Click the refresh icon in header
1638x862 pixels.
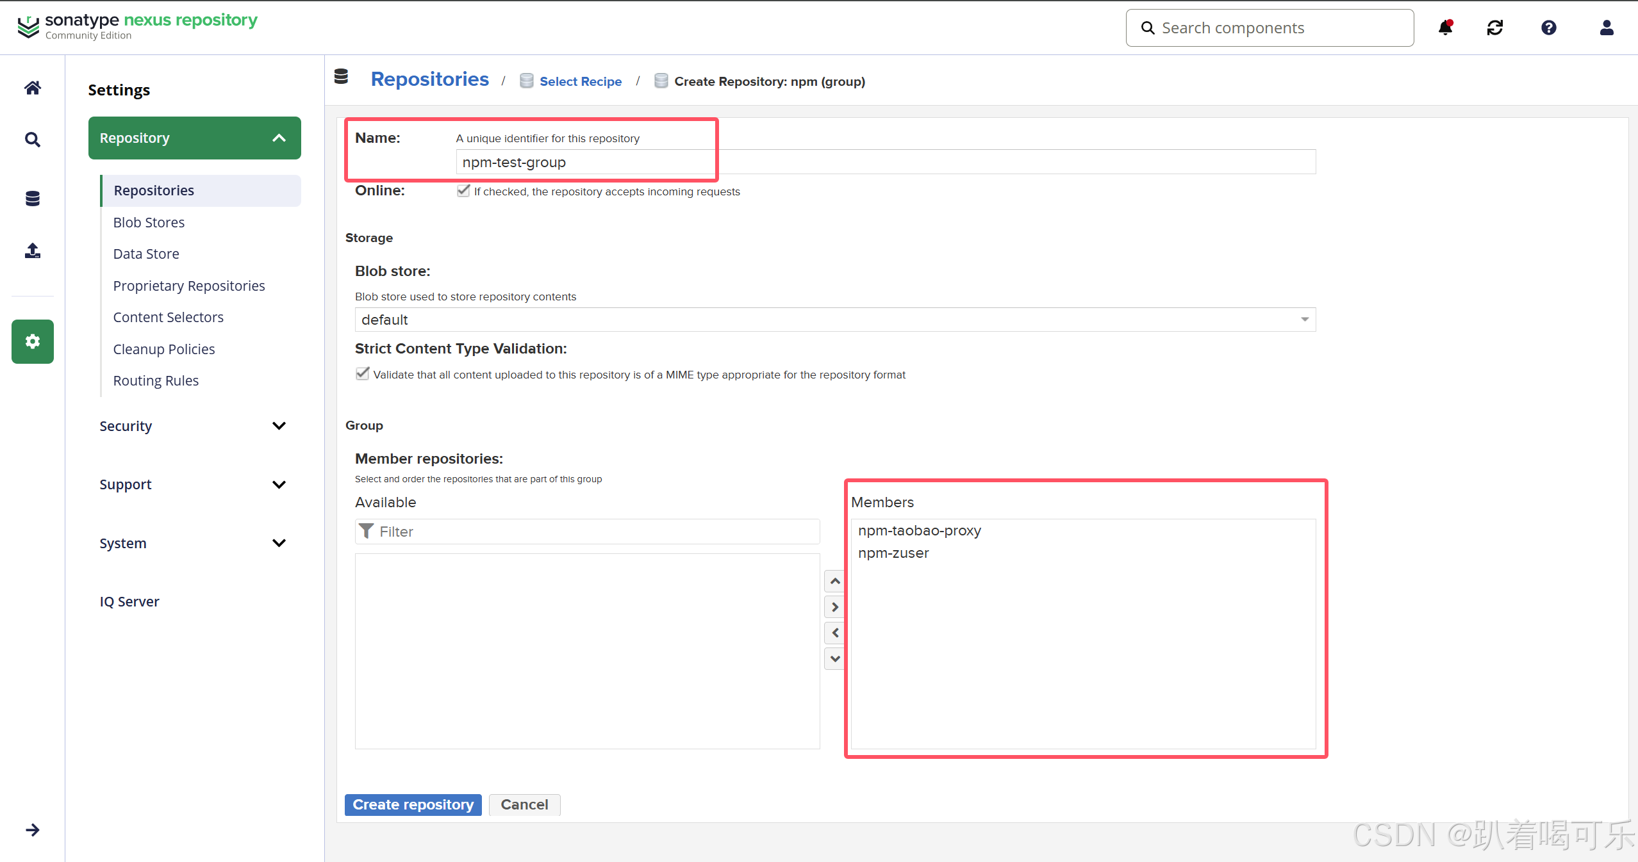pos(1495,28)
